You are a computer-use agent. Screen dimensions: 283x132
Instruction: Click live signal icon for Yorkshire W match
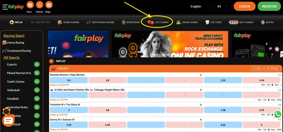(280, 105)
